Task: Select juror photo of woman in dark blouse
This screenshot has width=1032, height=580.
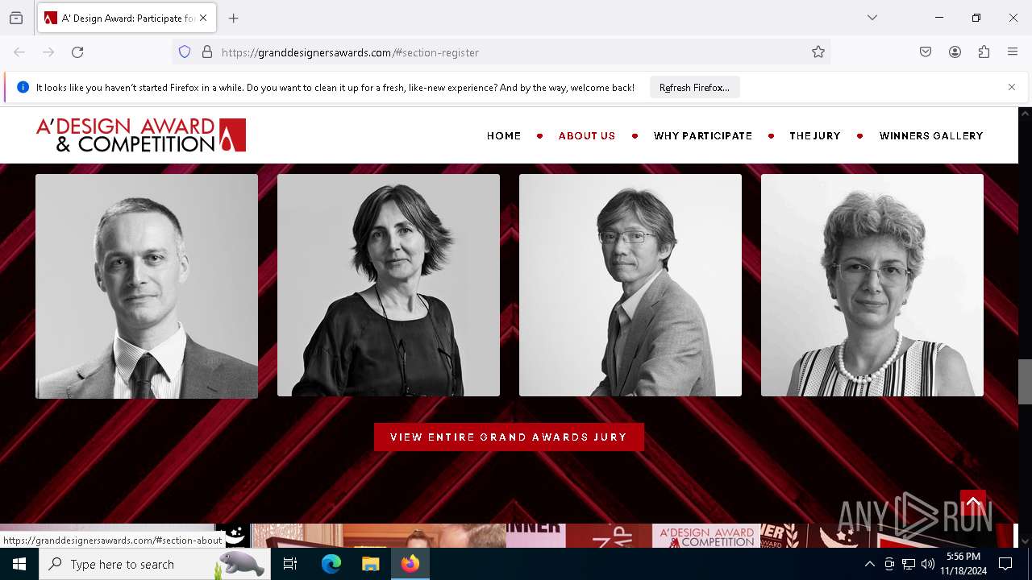Action: tap(389, 285)
